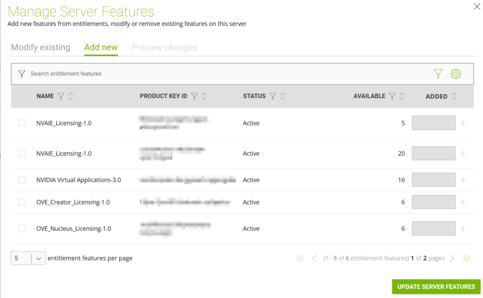This screenshot has width=483, height=298.
Task: Filter by the AVAILABLE column
Action: tap(392, 96)
